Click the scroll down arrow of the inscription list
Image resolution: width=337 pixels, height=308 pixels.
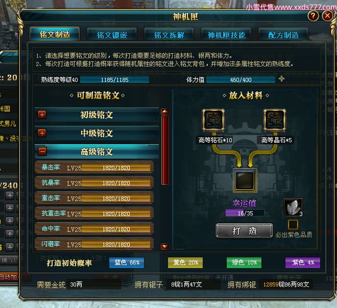click(165, 247)
